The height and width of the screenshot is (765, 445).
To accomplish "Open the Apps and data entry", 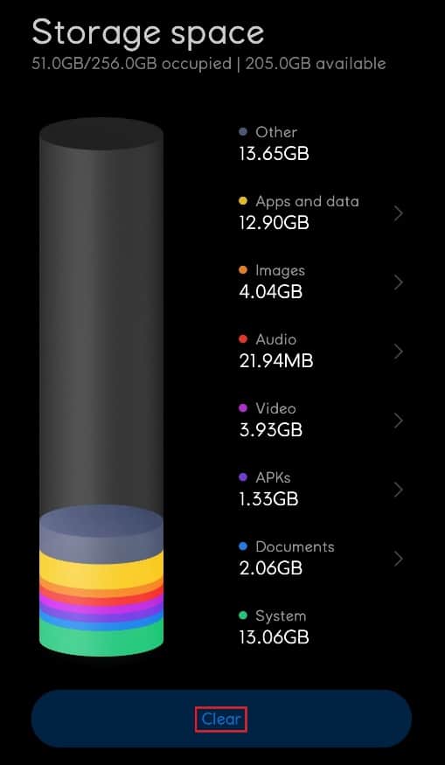I will (322, 212).
